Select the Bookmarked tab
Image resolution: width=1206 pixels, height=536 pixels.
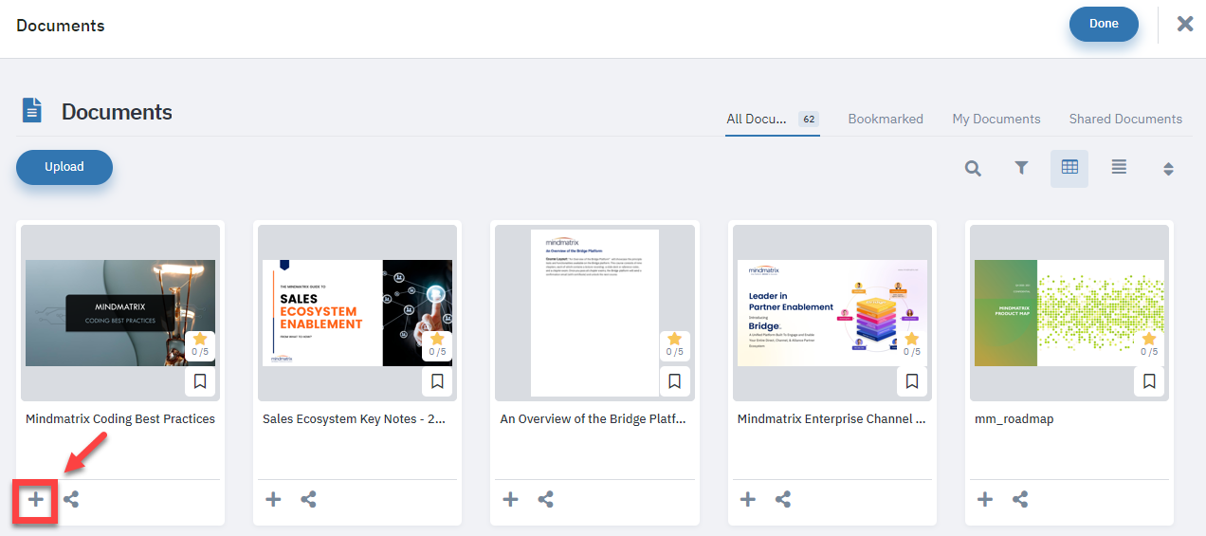886,119
